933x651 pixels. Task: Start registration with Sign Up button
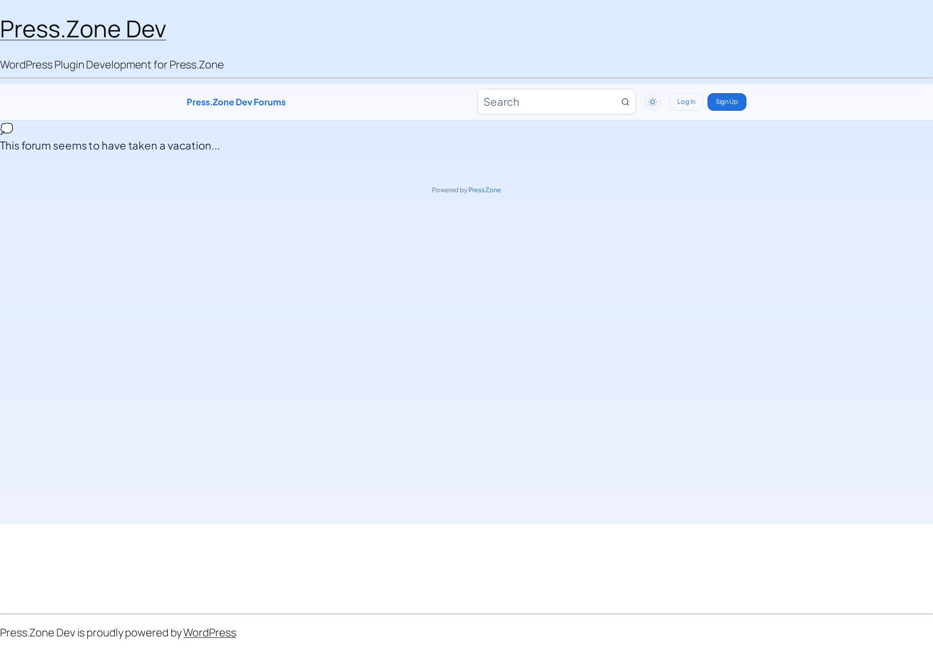pos(727,102)
